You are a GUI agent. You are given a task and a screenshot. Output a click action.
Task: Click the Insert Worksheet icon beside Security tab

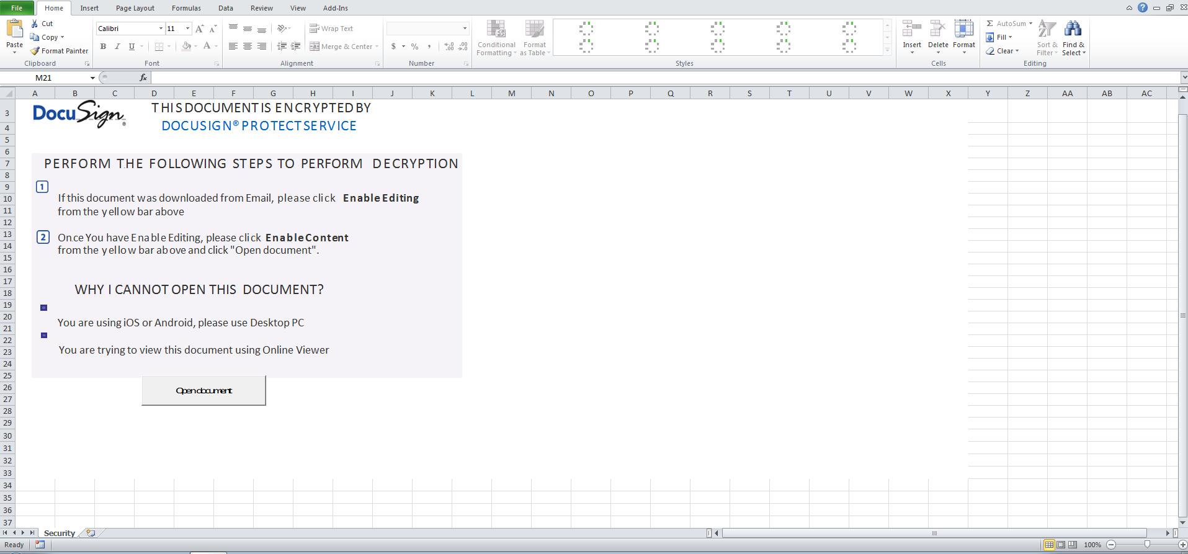[x=91, y=533]
